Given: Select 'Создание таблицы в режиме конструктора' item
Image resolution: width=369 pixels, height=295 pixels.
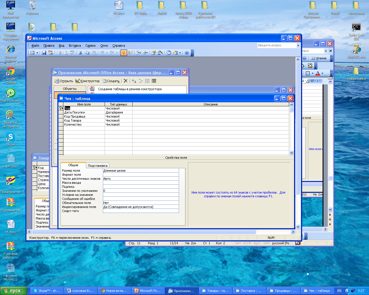Looking at the screenshot, I should 130,89.
